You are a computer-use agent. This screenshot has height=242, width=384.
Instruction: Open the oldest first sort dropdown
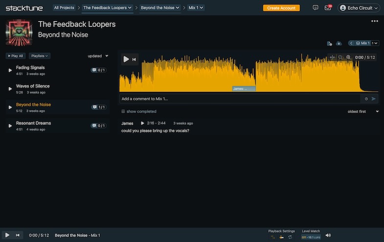pos(363,111)
